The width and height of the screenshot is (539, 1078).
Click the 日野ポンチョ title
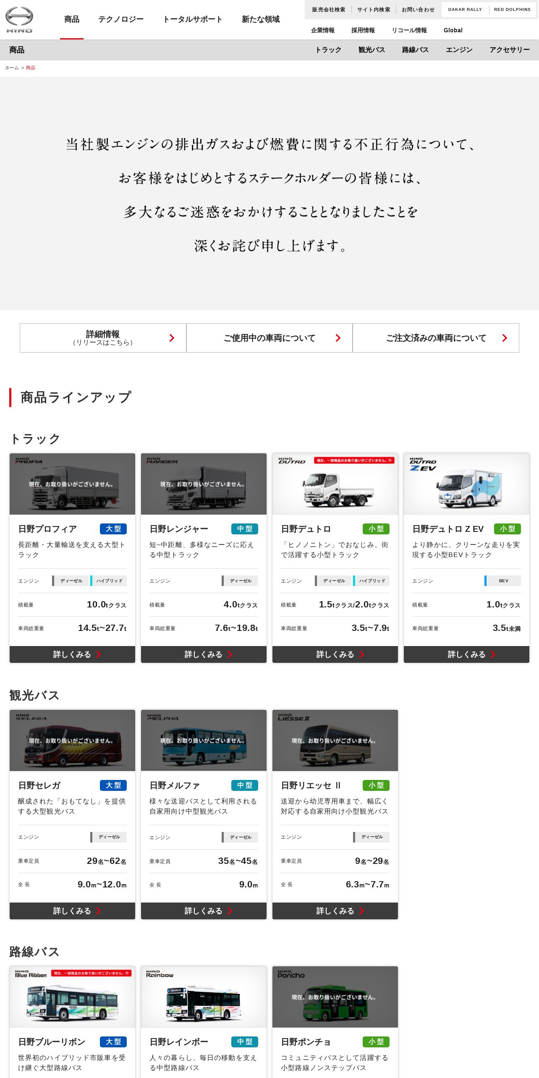click(x=306, y=1042)
